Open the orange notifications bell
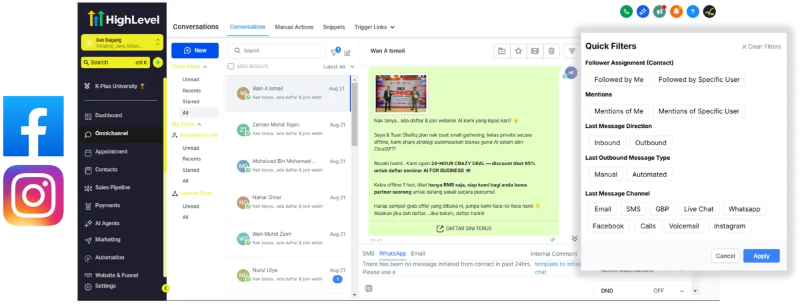The height and width of the screenshot is (305, 800). click(677, 11)
